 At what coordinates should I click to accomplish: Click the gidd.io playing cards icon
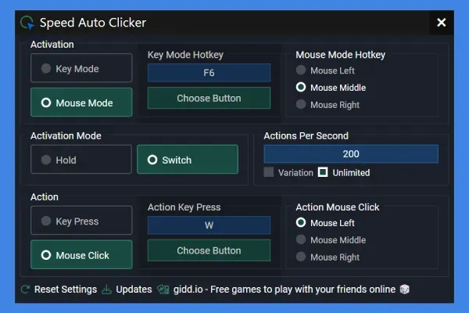coord(163,290)
